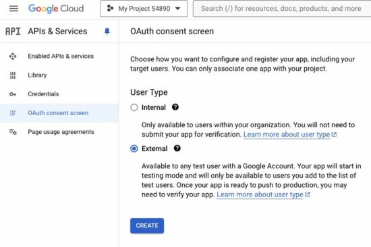Click the Google Cloud logo
Viewport: 371px width, 247px height.
56,9
